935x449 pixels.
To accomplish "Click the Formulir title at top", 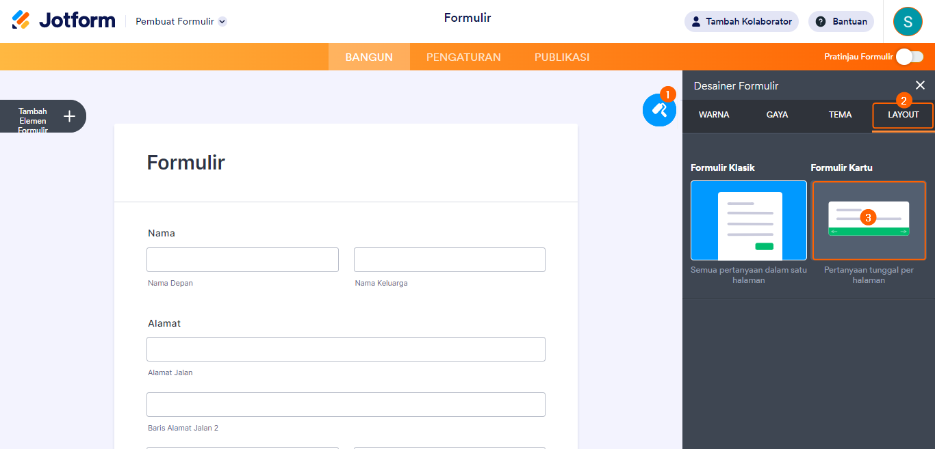I will click(467, 18).
